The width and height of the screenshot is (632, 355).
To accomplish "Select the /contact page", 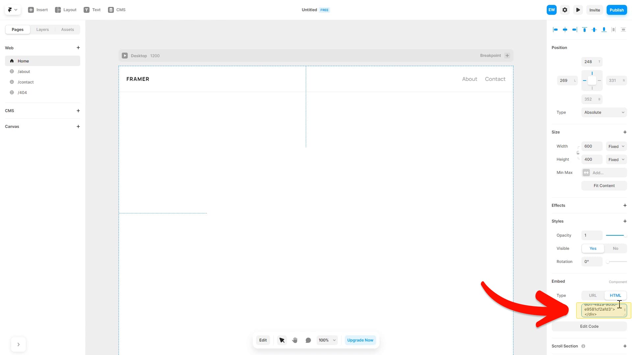I will coord(42,82).
